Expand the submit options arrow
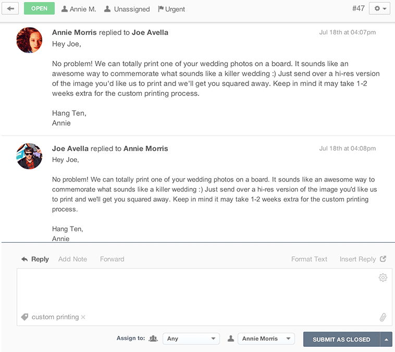 [386, 339]
